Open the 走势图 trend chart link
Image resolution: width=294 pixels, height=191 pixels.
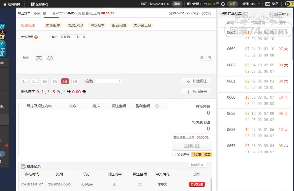284,14
